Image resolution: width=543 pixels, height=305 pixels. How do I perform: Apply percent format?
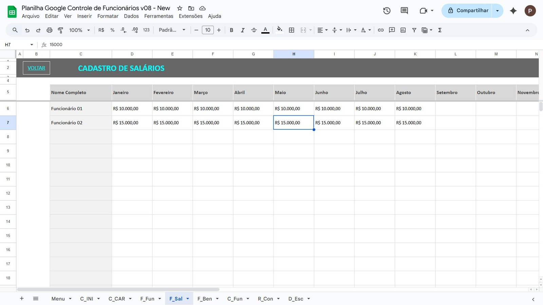(112, 30)
